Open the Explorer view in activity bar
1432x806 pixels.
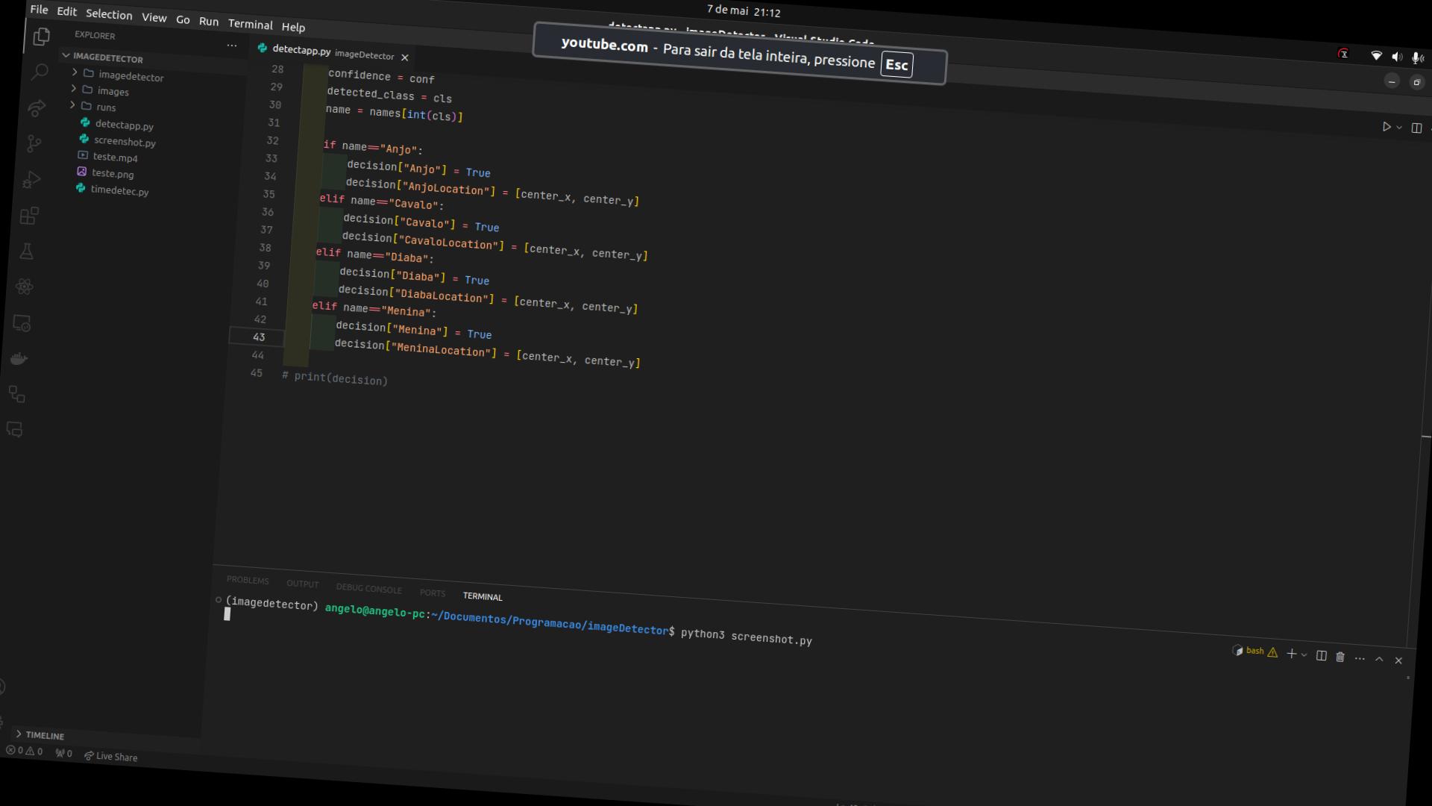pos(42,37)
